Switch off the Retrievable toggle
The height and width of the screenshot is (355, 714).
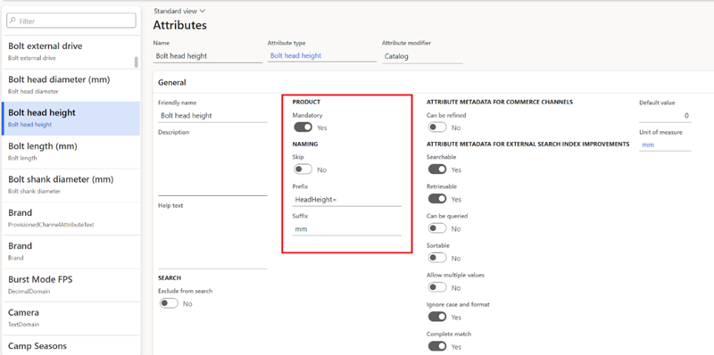437,199
